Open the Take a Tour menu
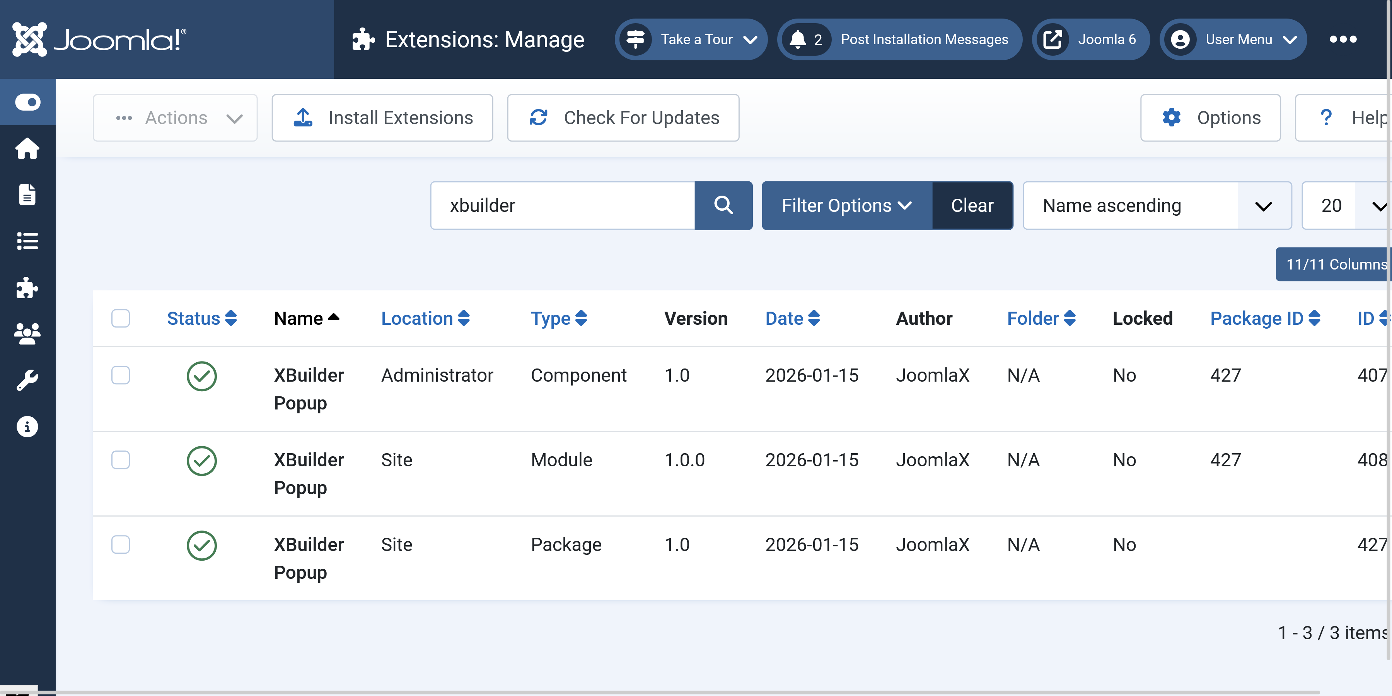Viewport: 1392px width, 696px height. 691,39
